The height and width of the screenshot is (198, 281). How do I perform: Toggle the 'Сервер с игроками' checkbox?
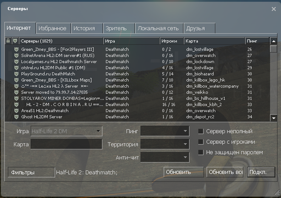(x=201, y=142)
